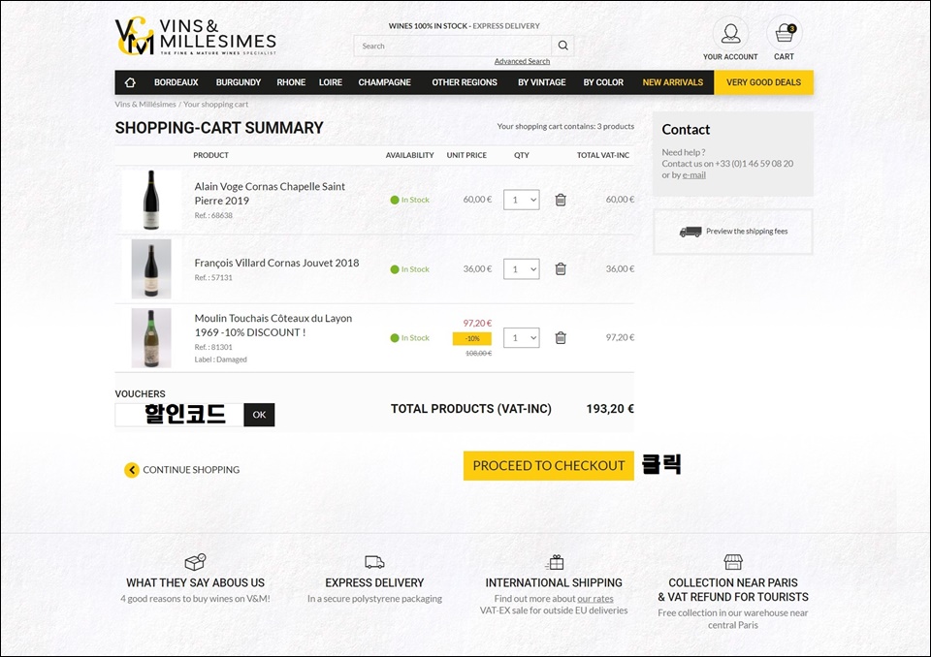Screen dimensions: 931x657
Task: Click What They Say Abous Us heading
Action: point(195,582)
